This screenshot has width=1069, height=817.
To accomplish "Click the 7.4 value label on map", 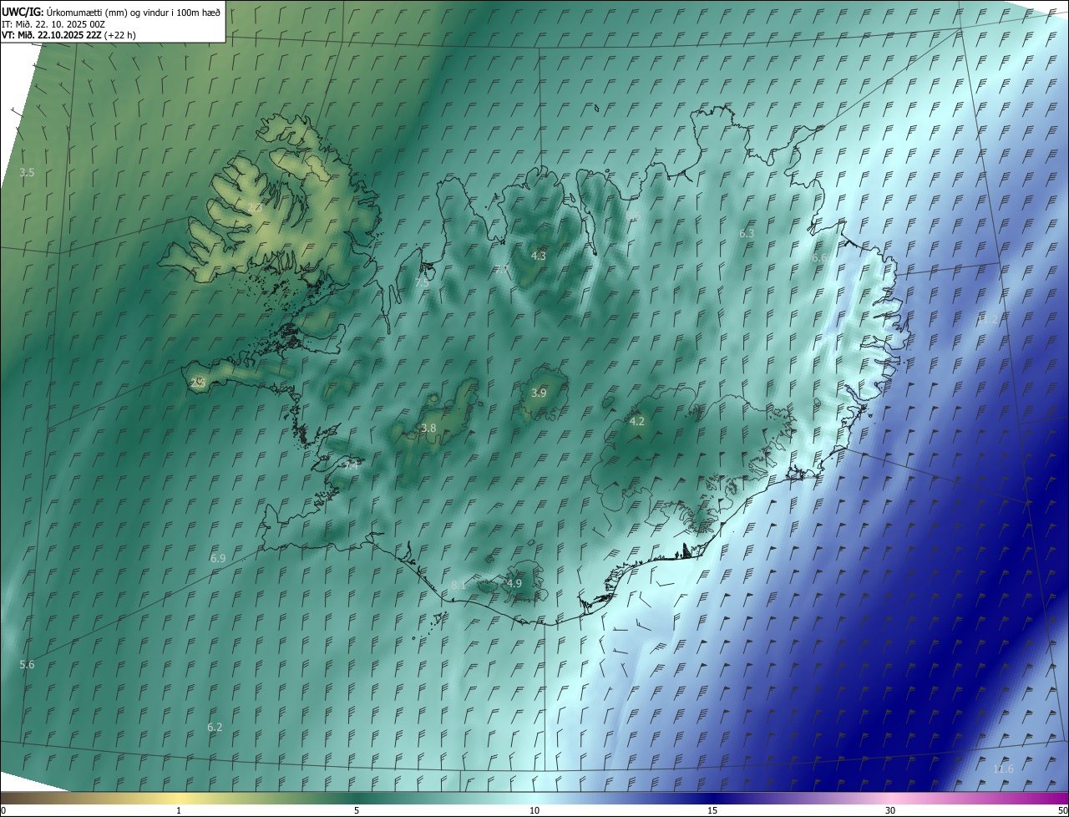I will click(352, 465).
